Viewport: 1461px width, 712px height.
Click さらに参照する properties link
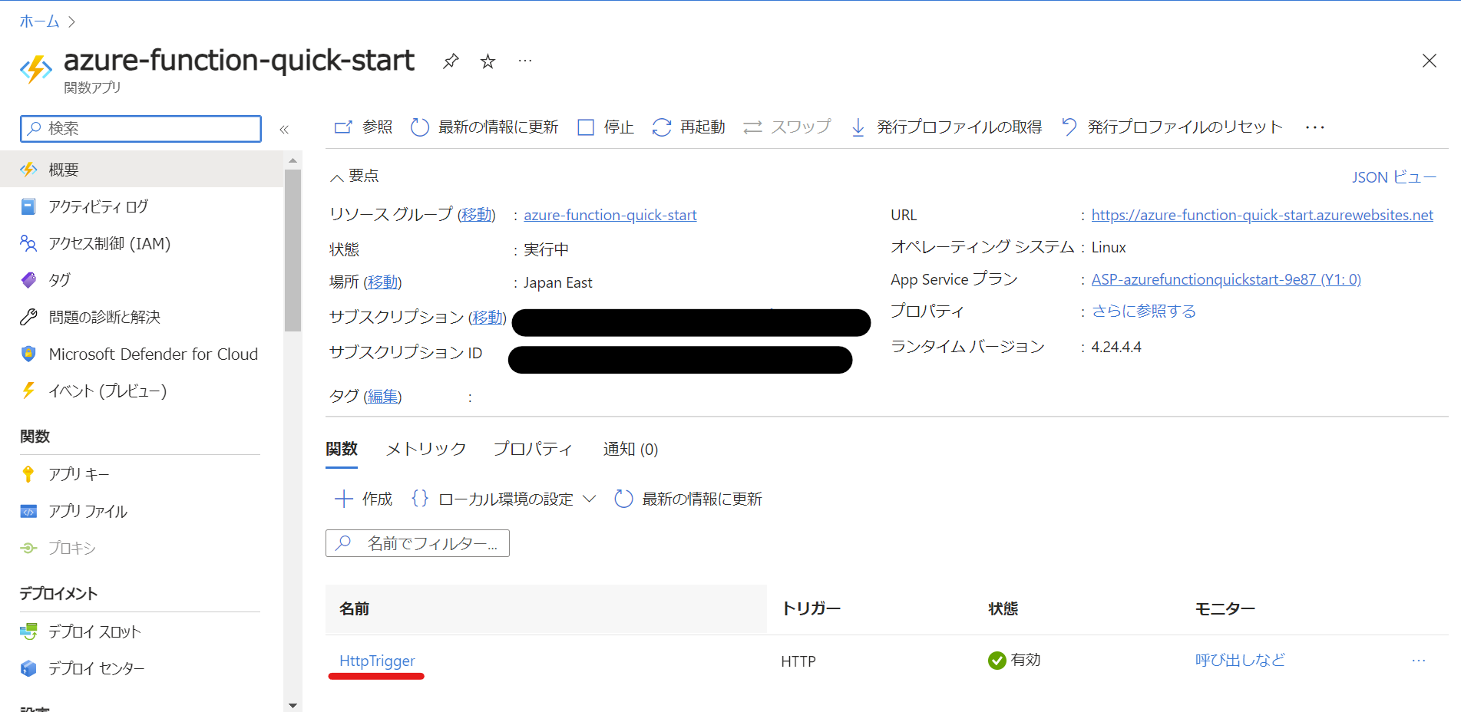(1144, 311)
